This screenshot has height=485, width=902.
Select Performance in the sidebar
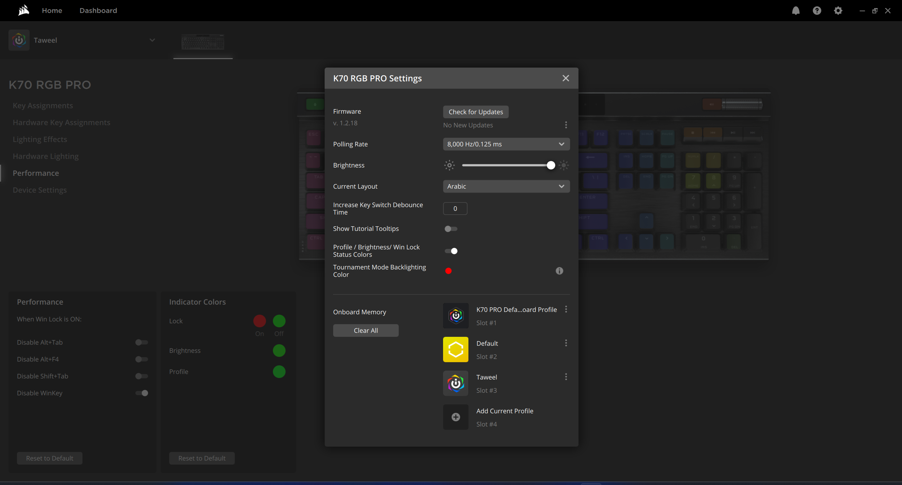tap(36, 173)
